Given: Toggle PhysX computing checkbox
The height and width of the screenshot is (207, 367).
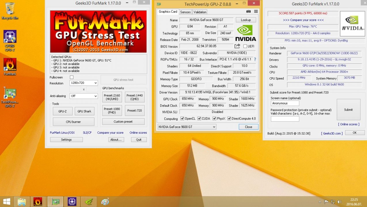Looking at the screenshot, I should pyautogui.click(x=214, y=118).
